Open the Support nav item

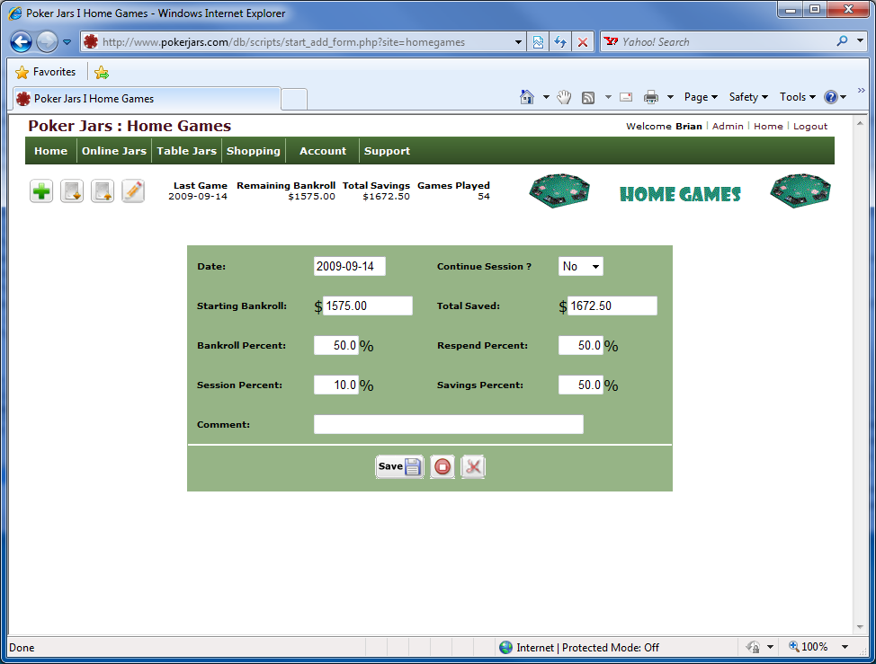pyautogui.click(x=387, y=151)
